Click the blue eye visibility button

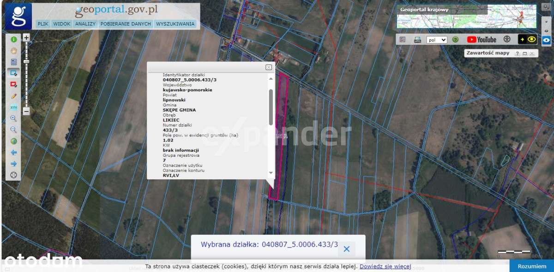[547, 40]
